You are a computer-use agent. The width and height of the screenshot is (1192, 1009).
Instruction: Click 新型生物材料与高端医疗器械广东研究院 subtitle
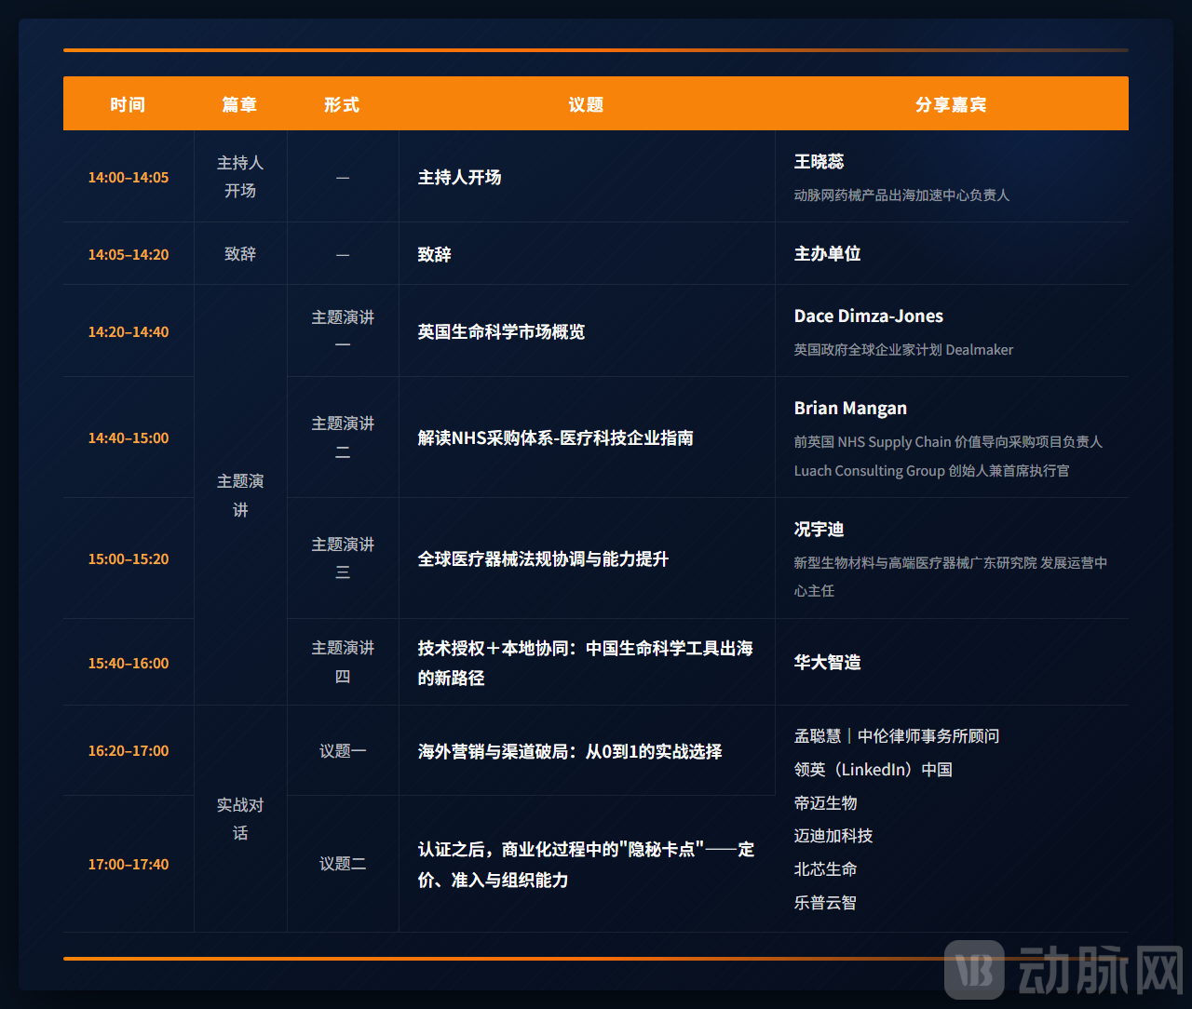951,576
